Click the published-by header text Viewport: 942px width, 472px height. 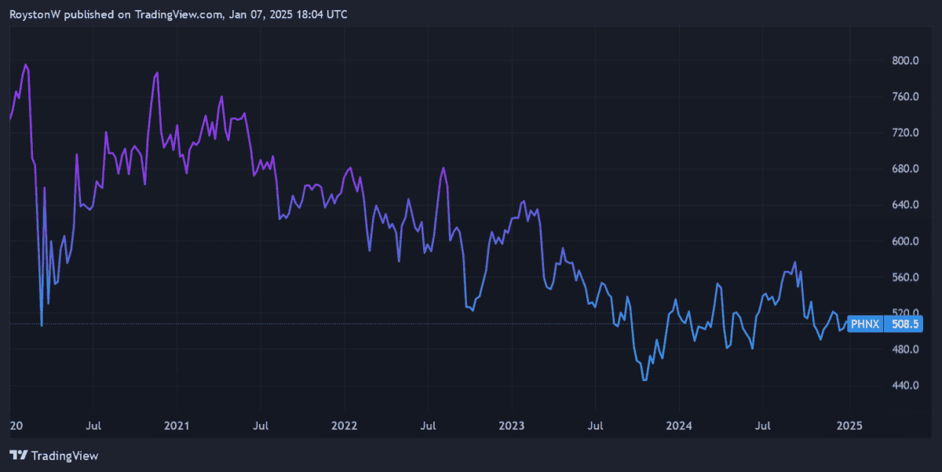(x=178, y=14)
